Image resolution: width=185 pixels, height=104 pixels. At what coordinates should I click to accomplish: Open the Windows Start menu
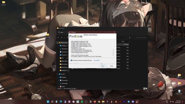point(48,102)
